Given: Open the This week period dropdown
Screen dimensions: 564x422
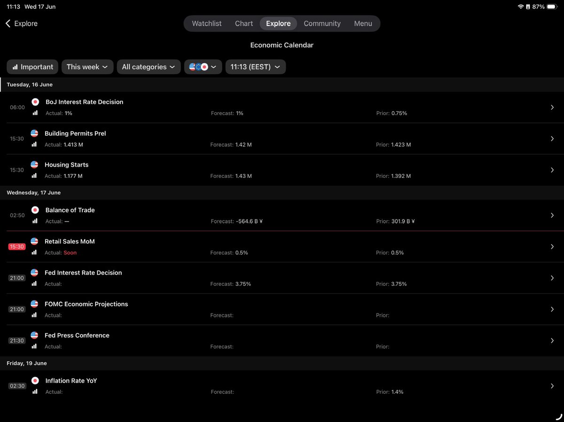Looking at the screenshot, I should point(87,67).
